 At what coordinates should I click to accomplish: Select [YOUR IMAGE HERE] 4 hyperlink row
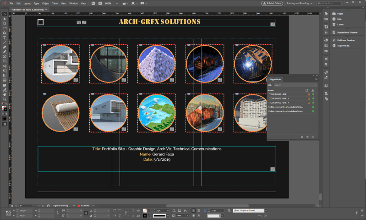[x=291, y=103]
